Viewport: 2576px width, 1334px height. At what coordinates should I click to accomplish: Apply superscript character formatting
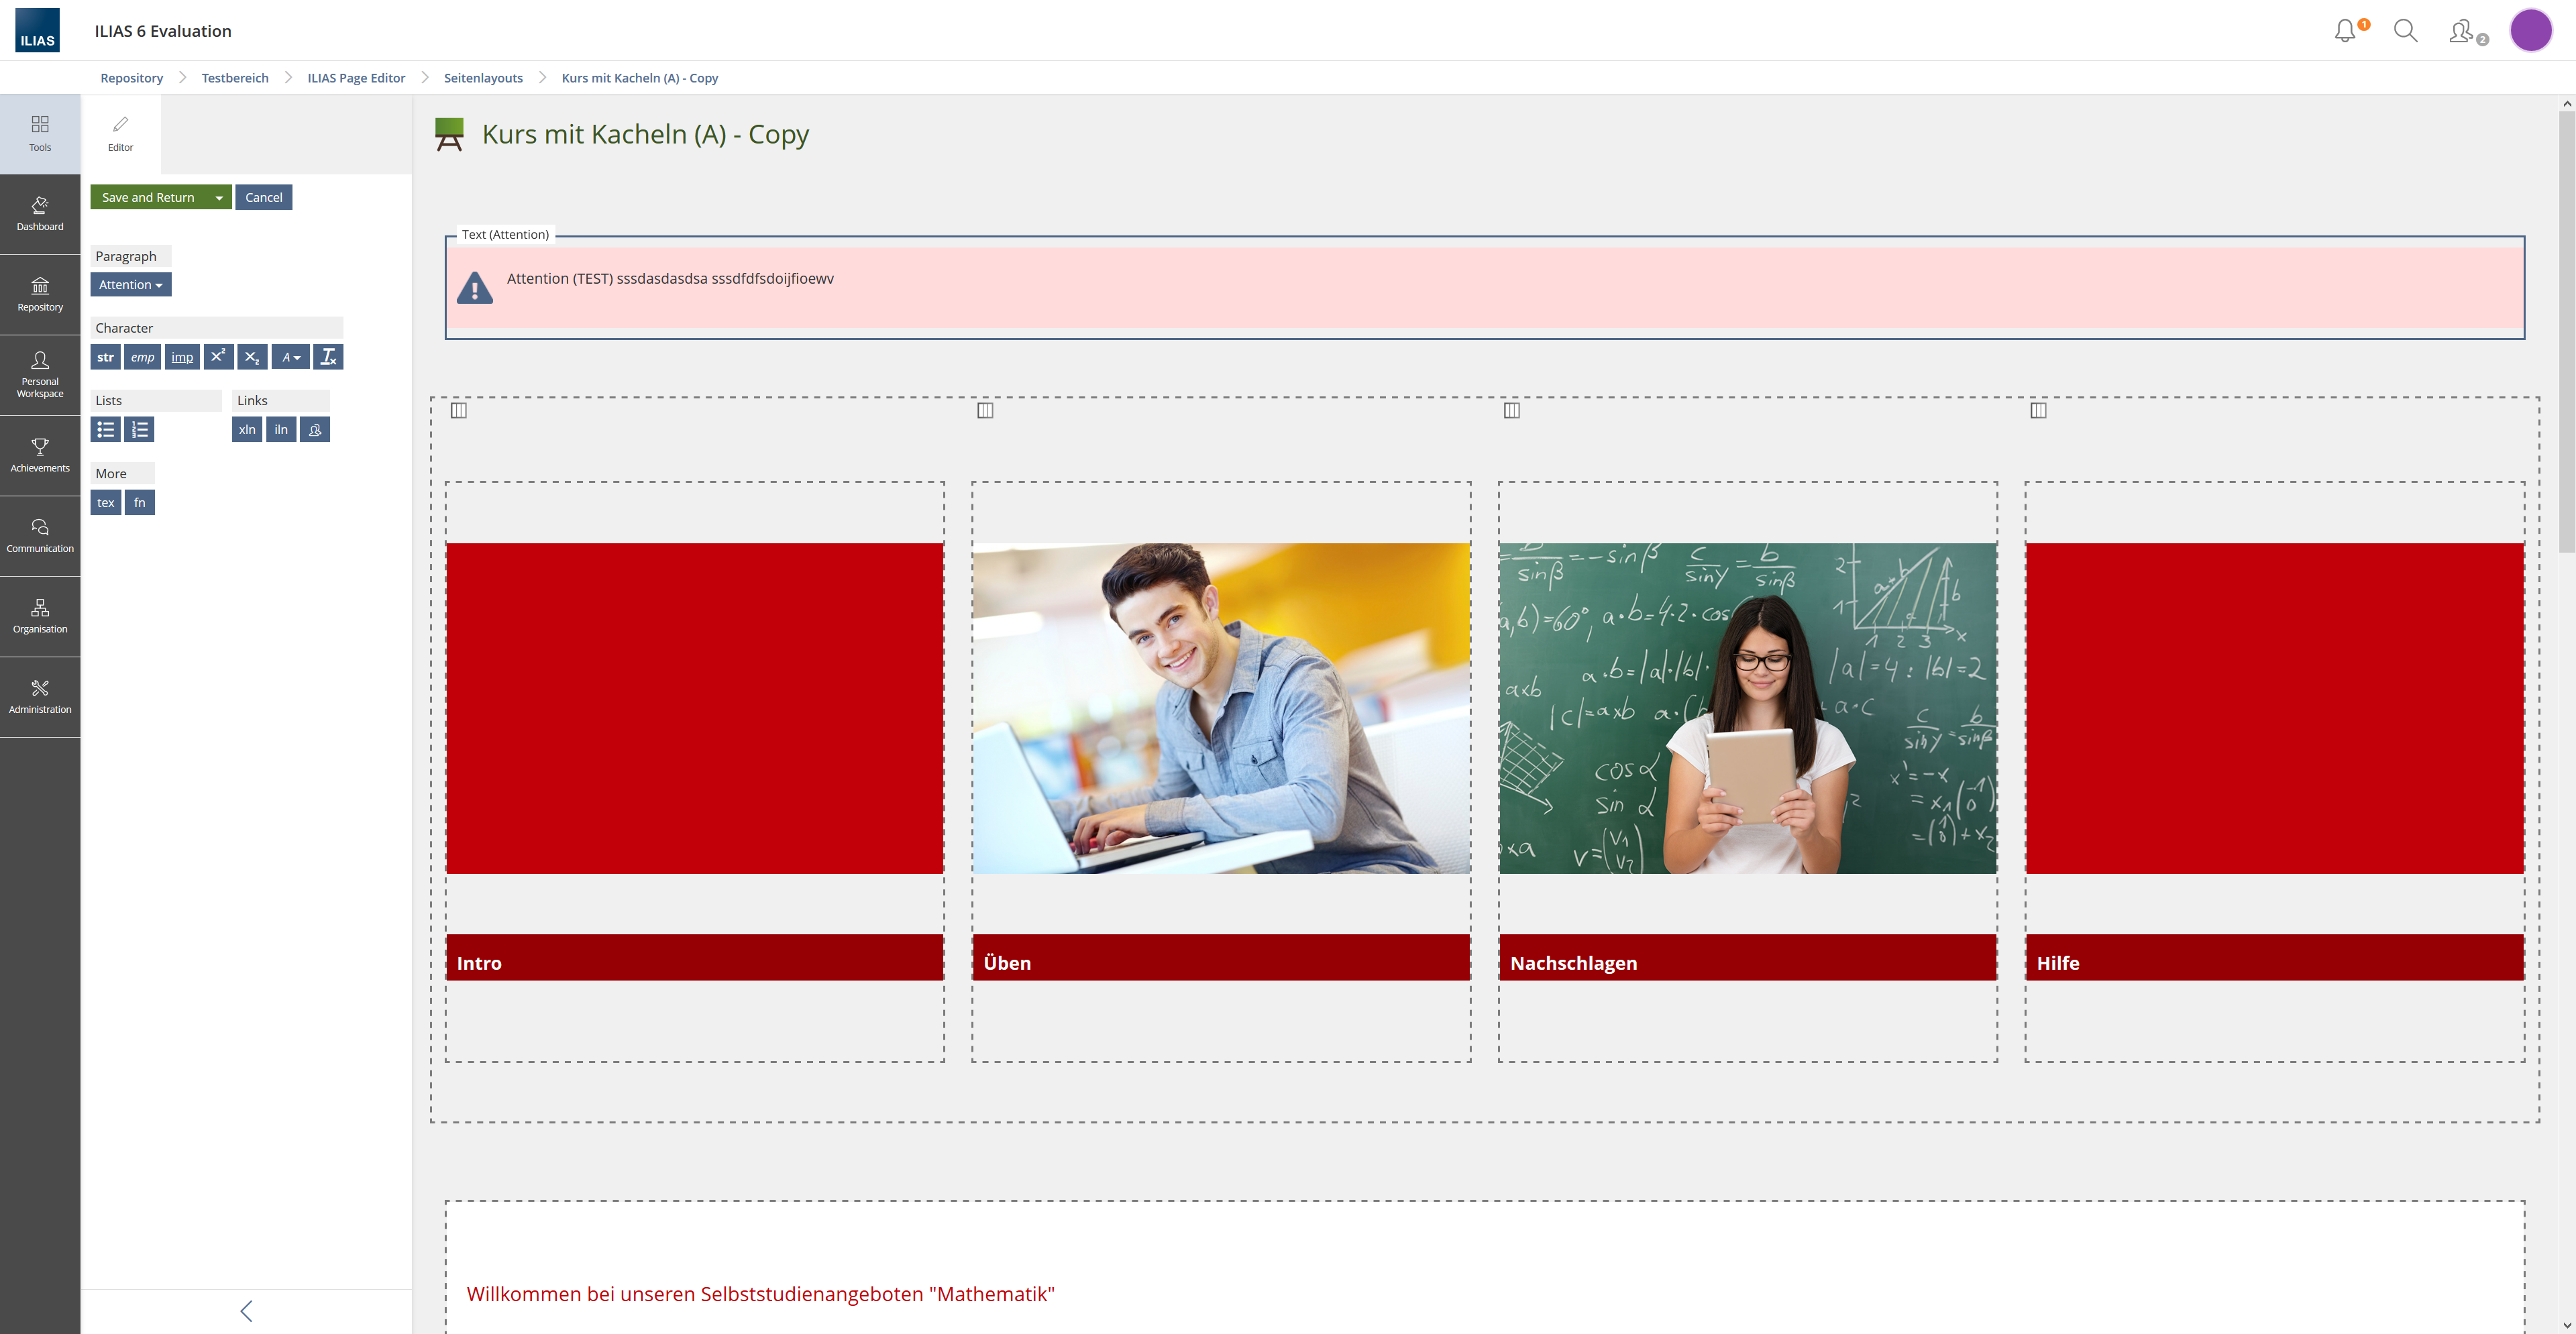(x=218, y=357)
